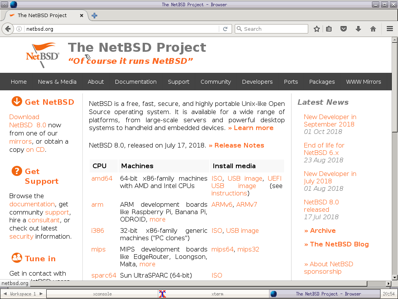Click the vertical scrollbar up arrow

pos(395,40)
